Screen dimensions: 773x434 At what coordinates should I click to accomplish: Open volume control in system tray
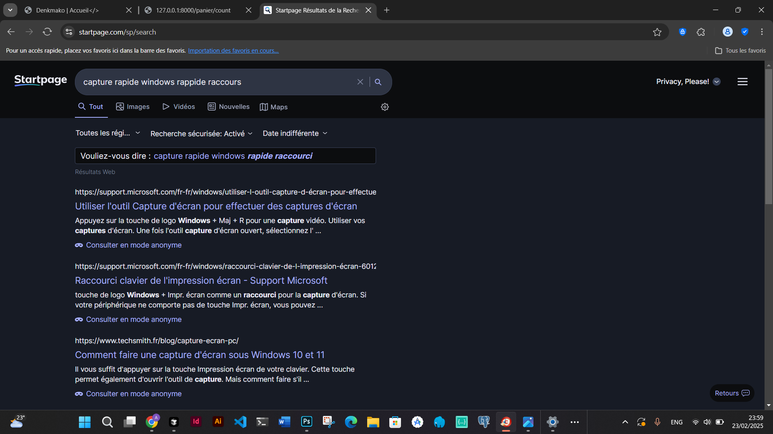click(707, 422)
